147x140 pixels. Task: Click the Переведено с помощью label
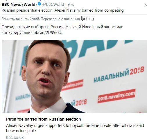coord(60,19)
